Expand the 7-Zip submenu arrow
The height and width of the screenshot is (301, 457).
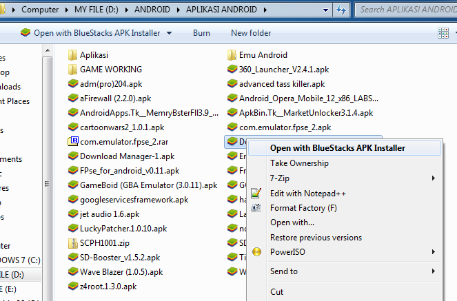434,178
